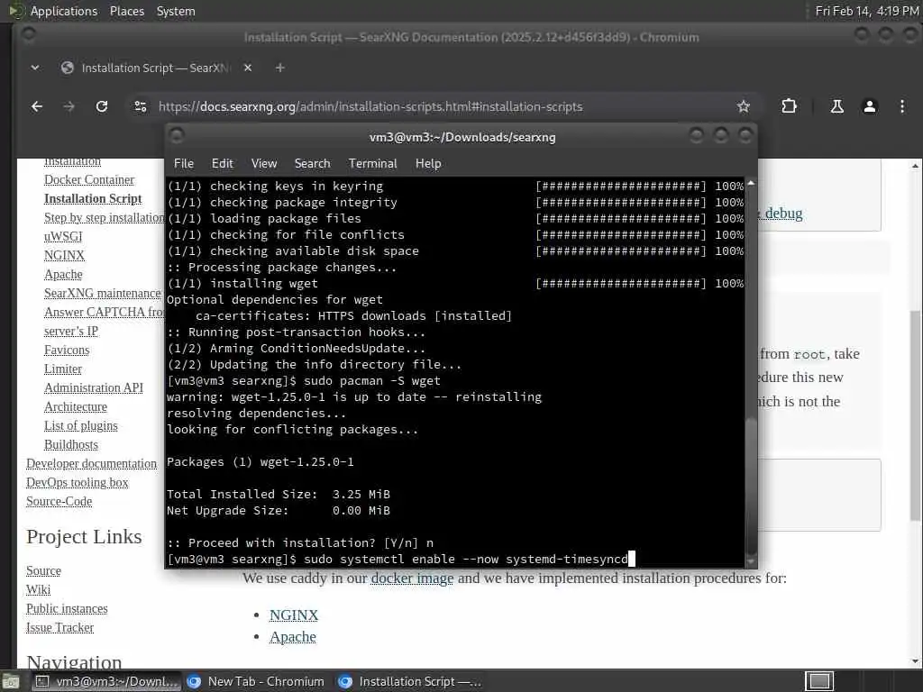Open Answer CAPTCHA sidebar link
Viewport: 923px width, 692px height.
click(x=105, y=312)
